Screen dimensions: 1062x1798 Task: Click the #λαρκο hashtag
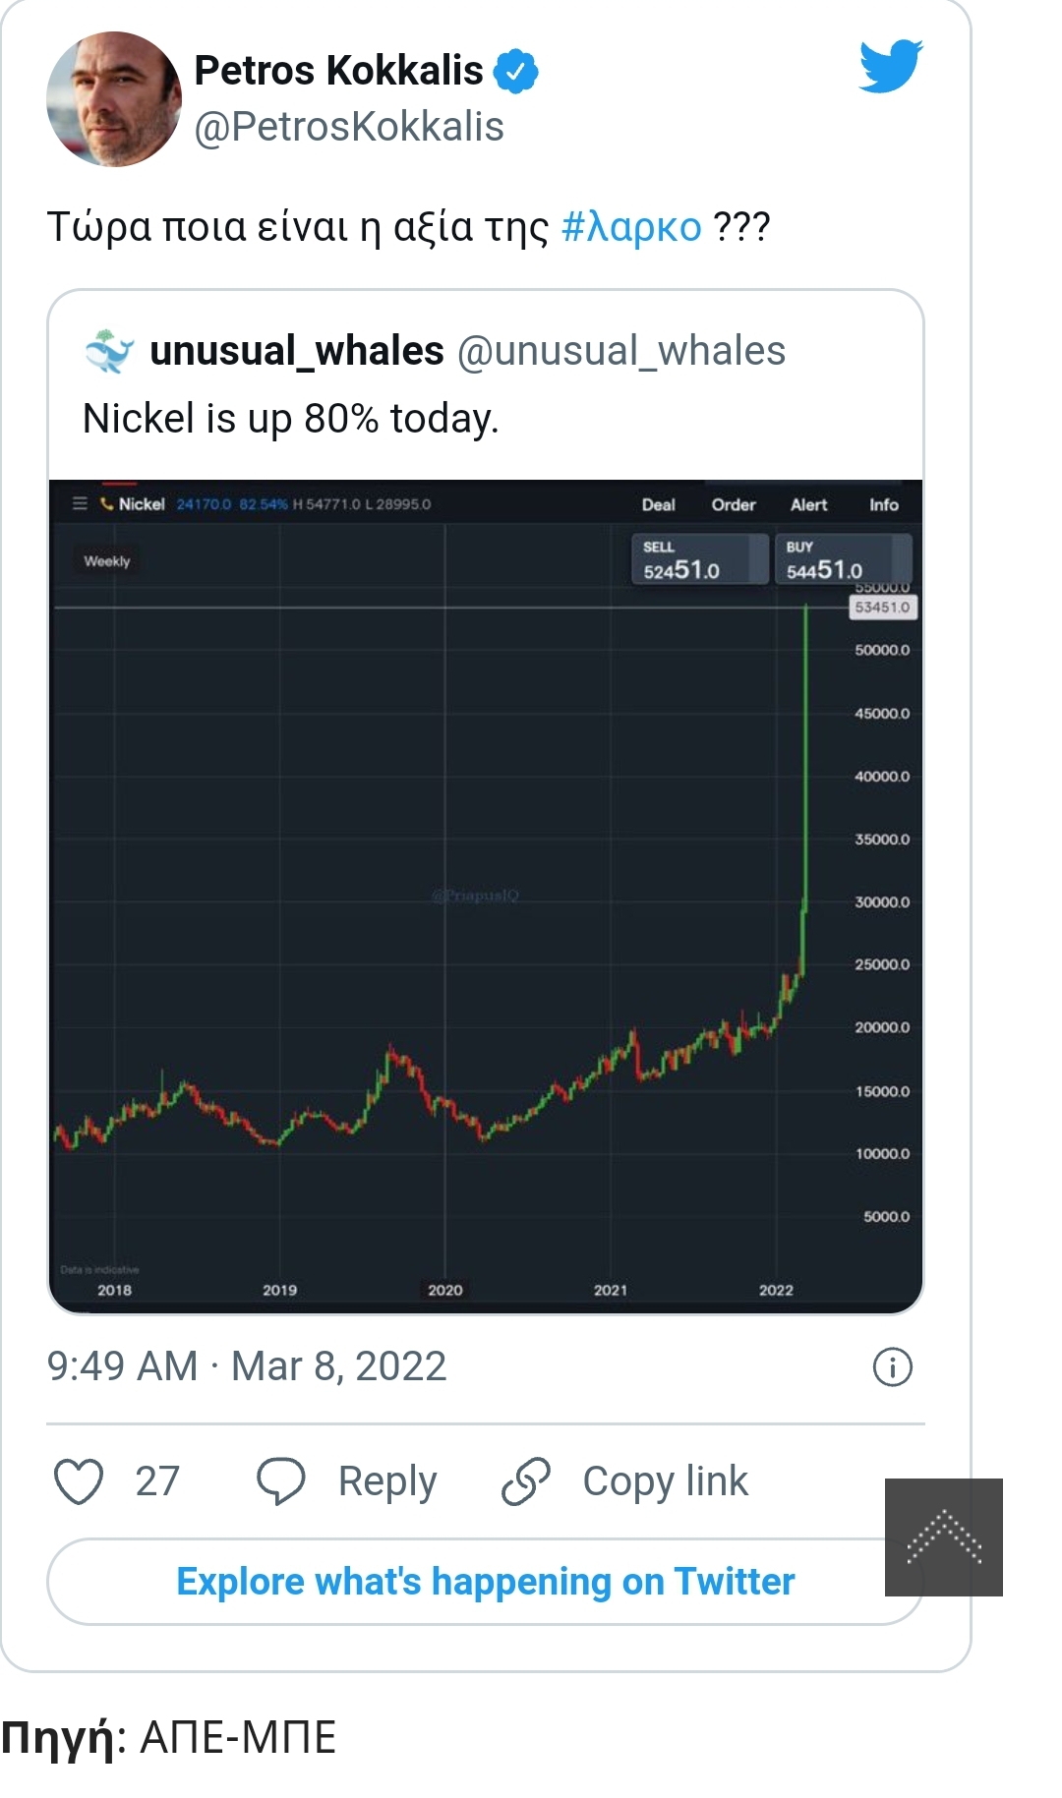[631, 227]
